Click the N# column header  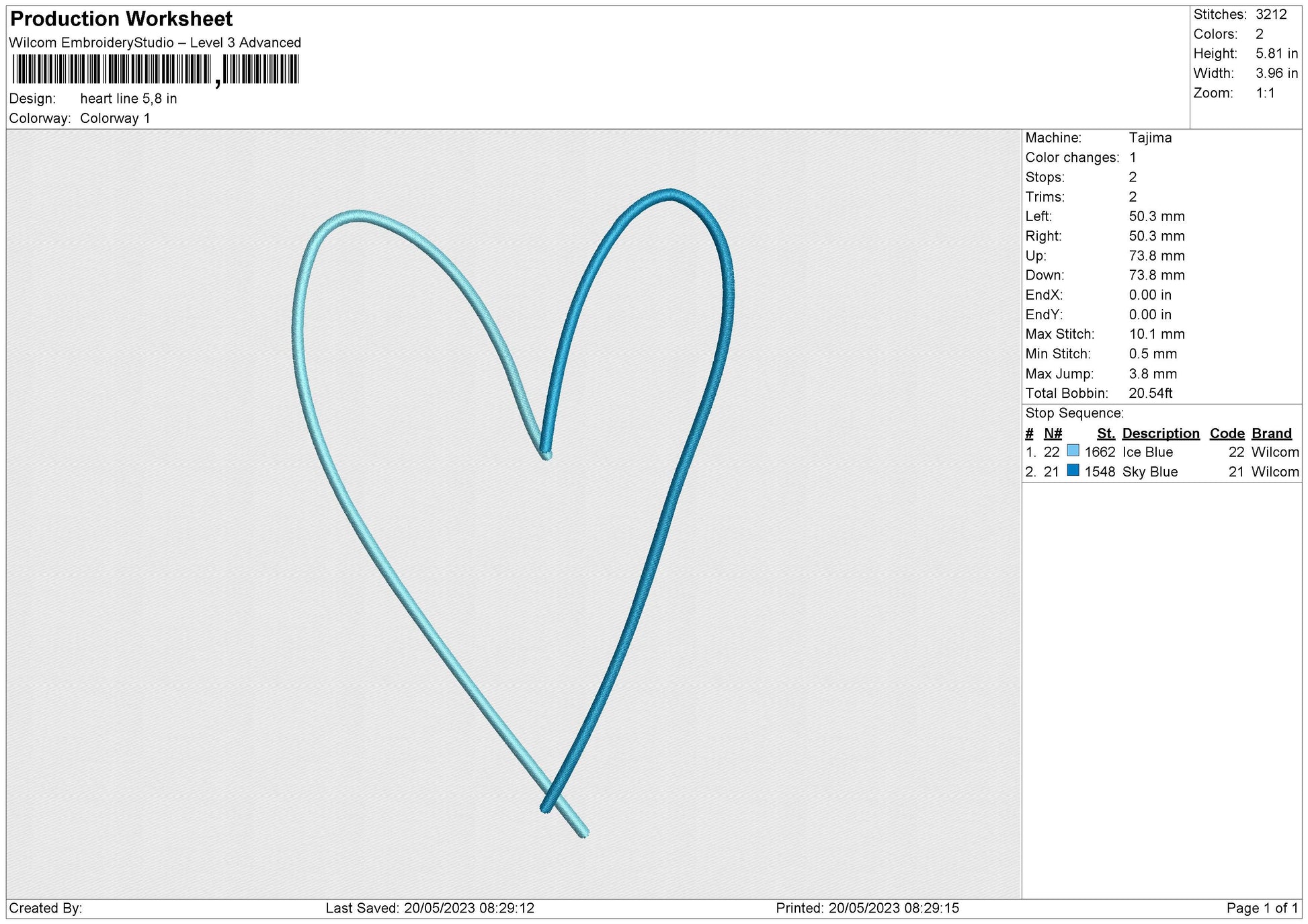tap(1053, 433)
